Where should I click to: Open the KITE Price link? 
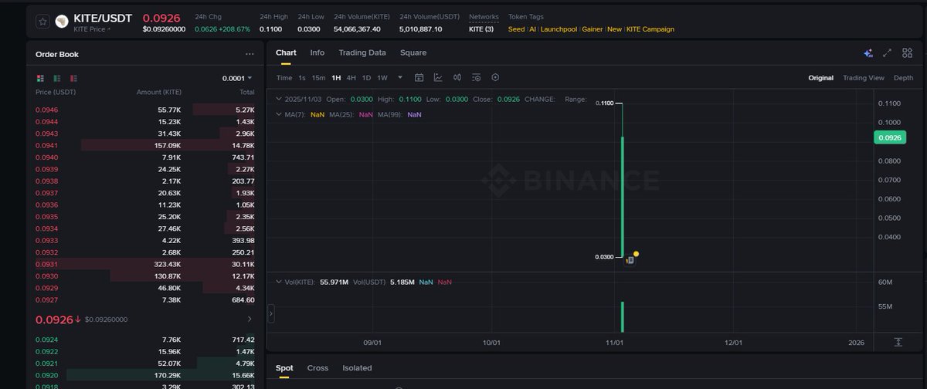pos(91,29)
